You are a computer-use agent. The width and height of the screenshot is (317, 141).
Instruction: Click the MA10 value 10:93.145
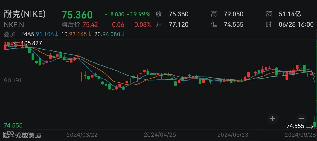[77, 34]
